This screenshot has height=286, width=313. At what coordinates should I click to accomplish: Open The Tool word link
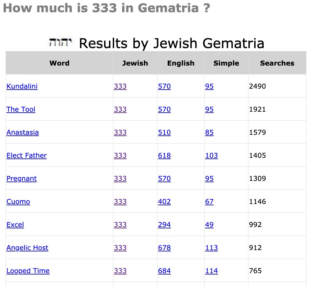(x=21, y=109)
